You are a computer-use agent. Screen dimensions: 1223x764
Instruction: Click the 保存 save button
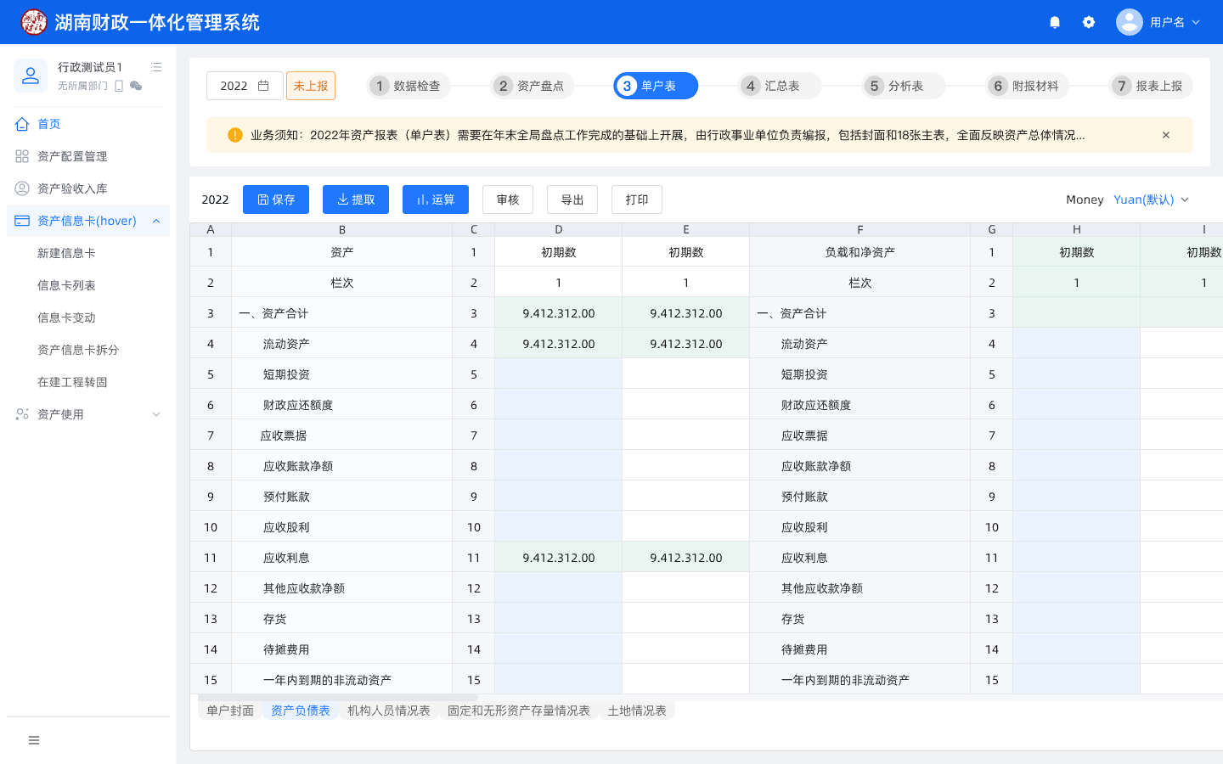coord(276,199)
